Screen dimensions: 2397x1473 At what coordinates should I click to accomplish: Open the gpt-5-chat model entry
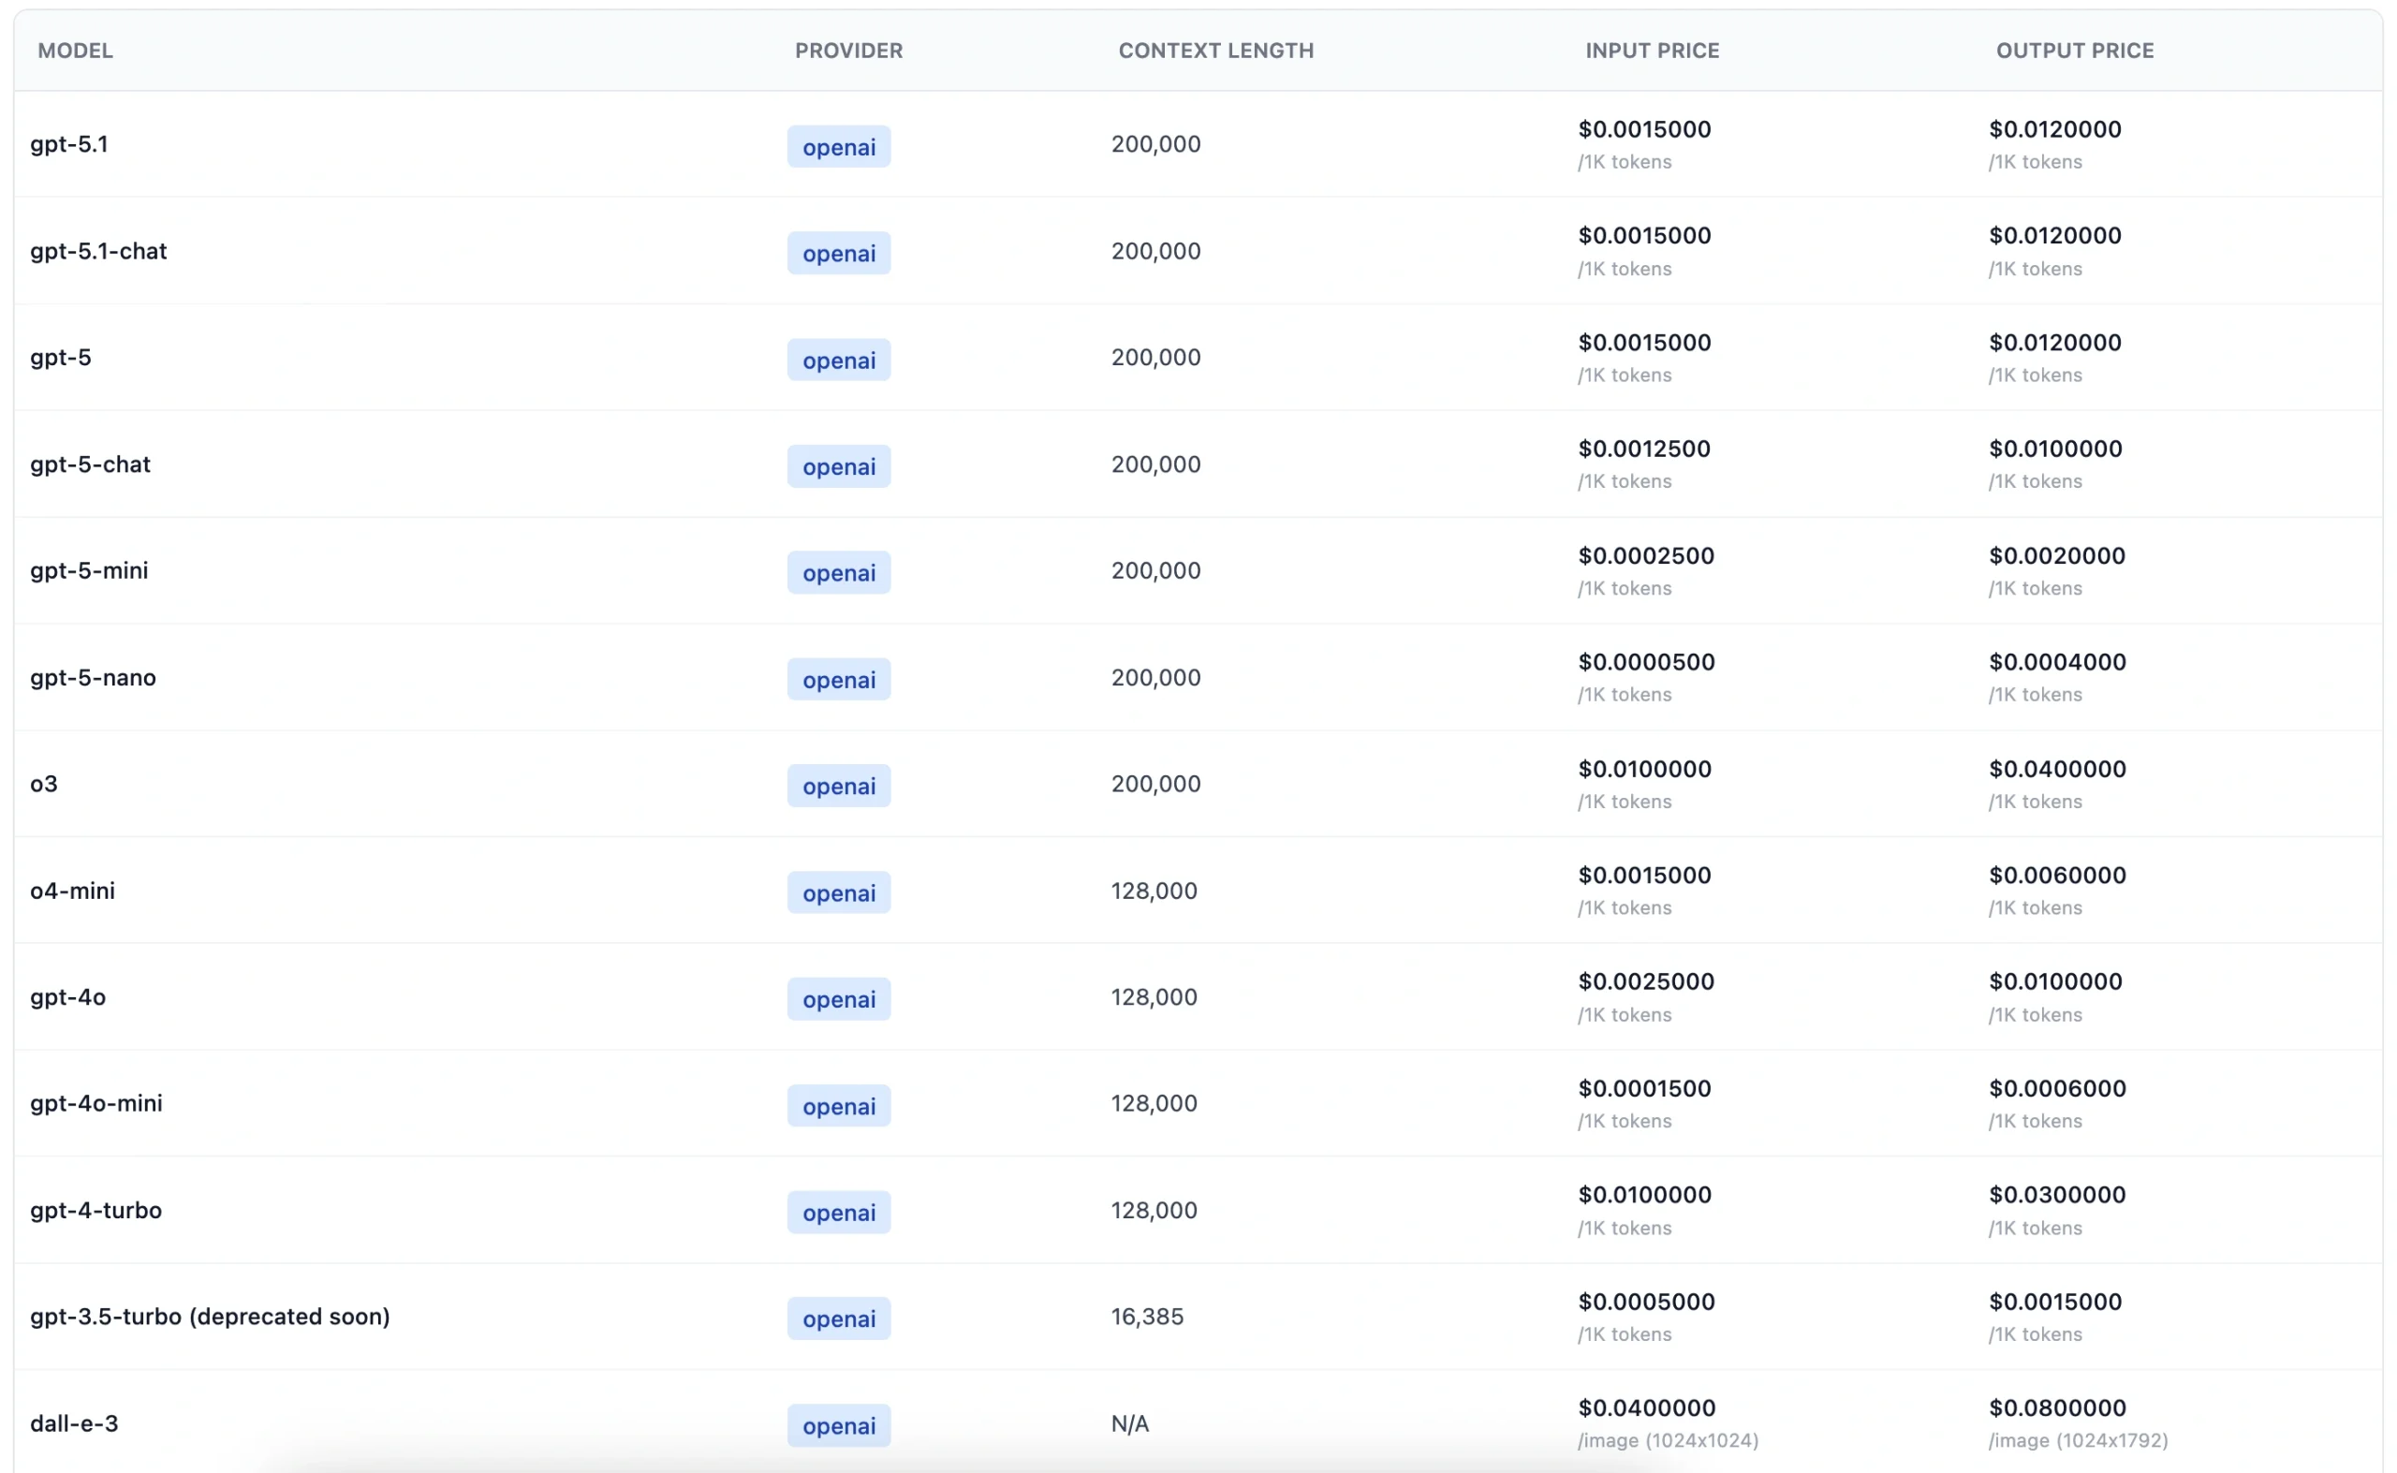91,464
